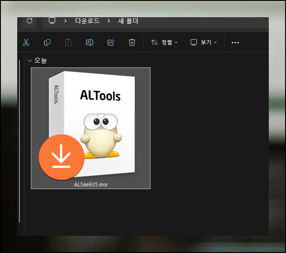Delete the file with the trash icon
This screenshot has height=253, width=286.
(132, 42)
